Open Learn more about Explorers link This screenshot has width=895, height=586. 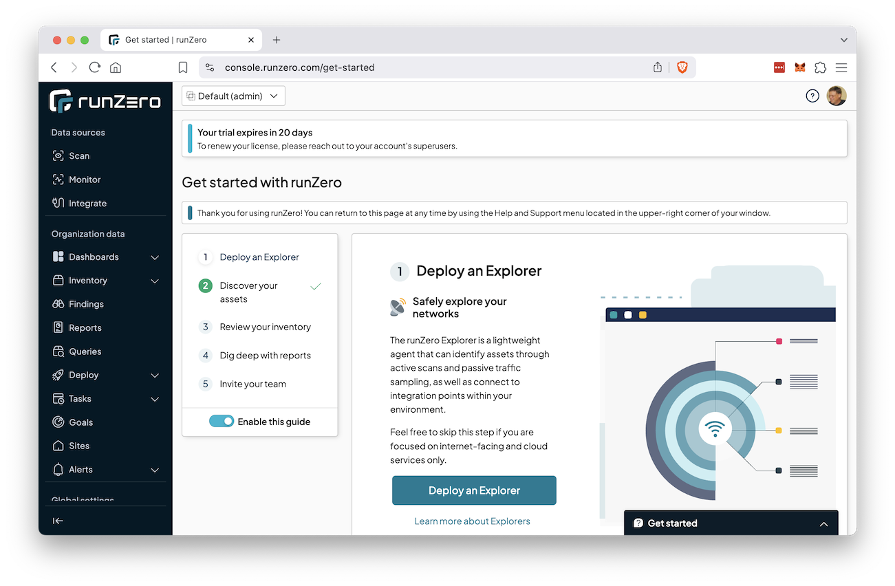coord(472,521)
